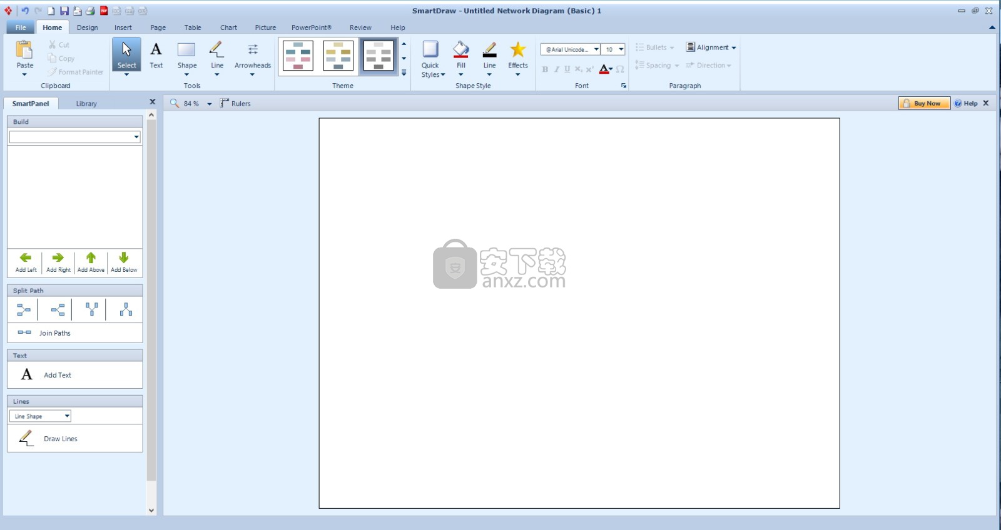Screen dimensions: 1001x530
Task: Expand the Line Shape dropdown
Action: (67, 416)
